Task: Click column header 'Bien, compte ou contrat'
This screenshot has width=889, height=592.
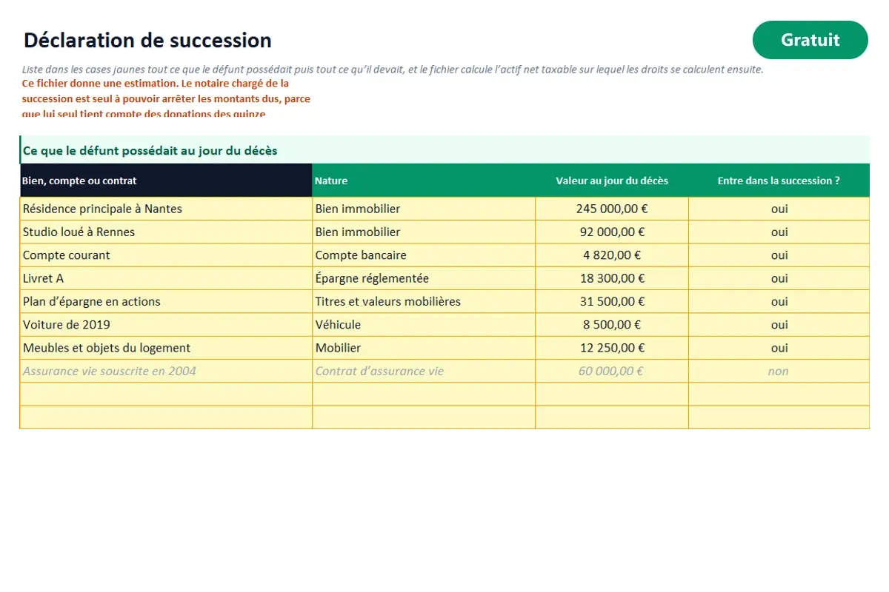Action: point(166,181)
